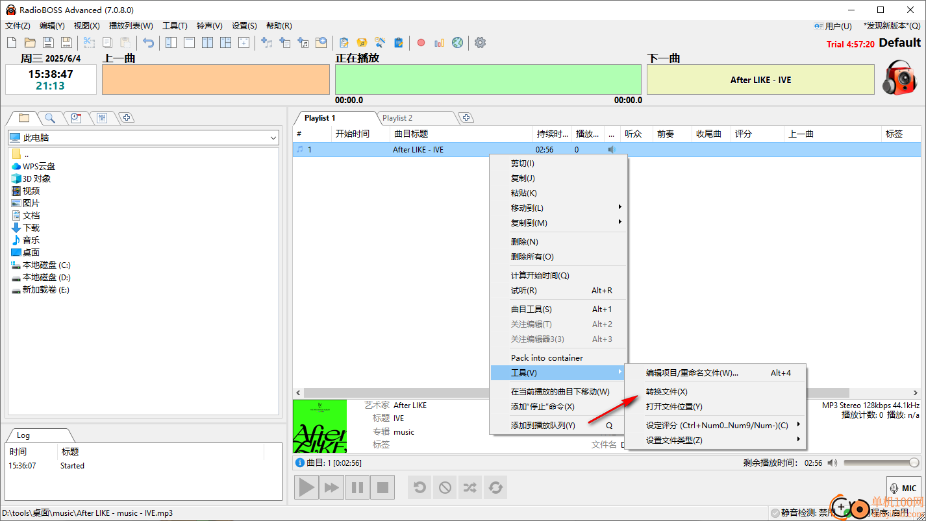Click the RadioBOSS headphone speaker logo
Image resolution: width=926 pixels, height=521 pixels.
click(x=899, y=78)
